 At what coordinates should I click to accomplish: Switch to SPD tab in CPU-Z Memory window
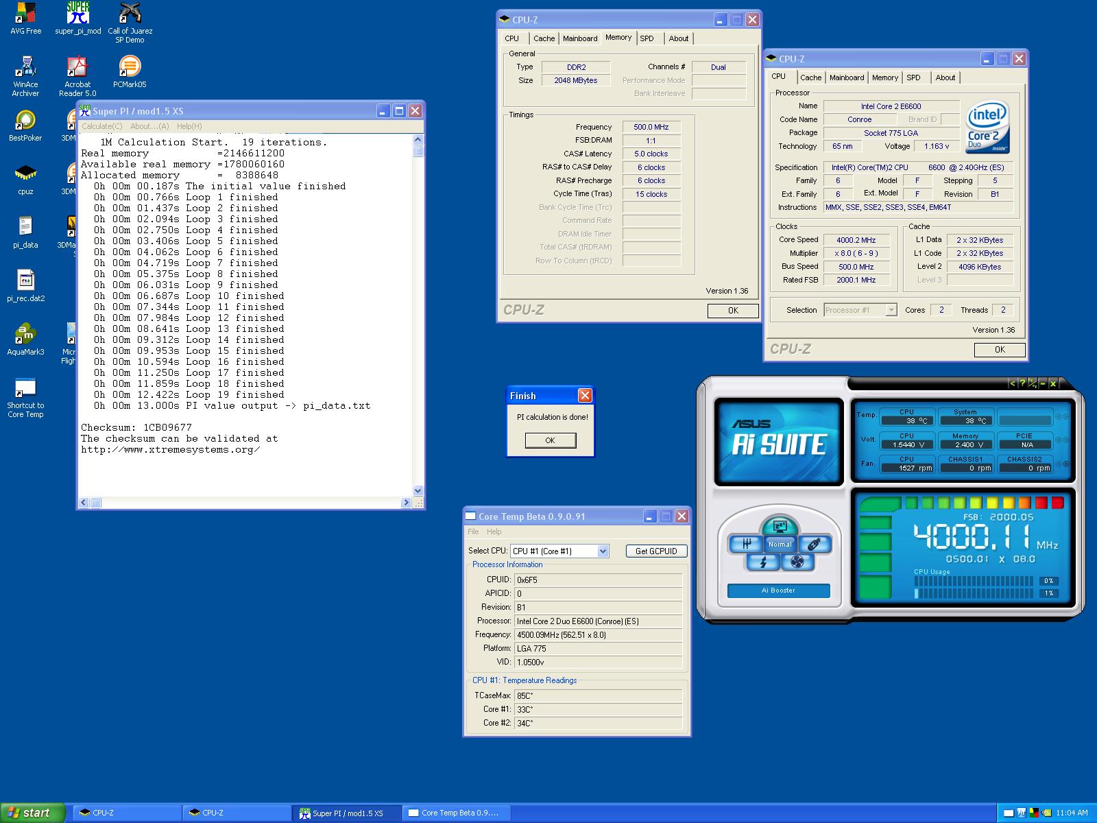[x=647, y=38]
